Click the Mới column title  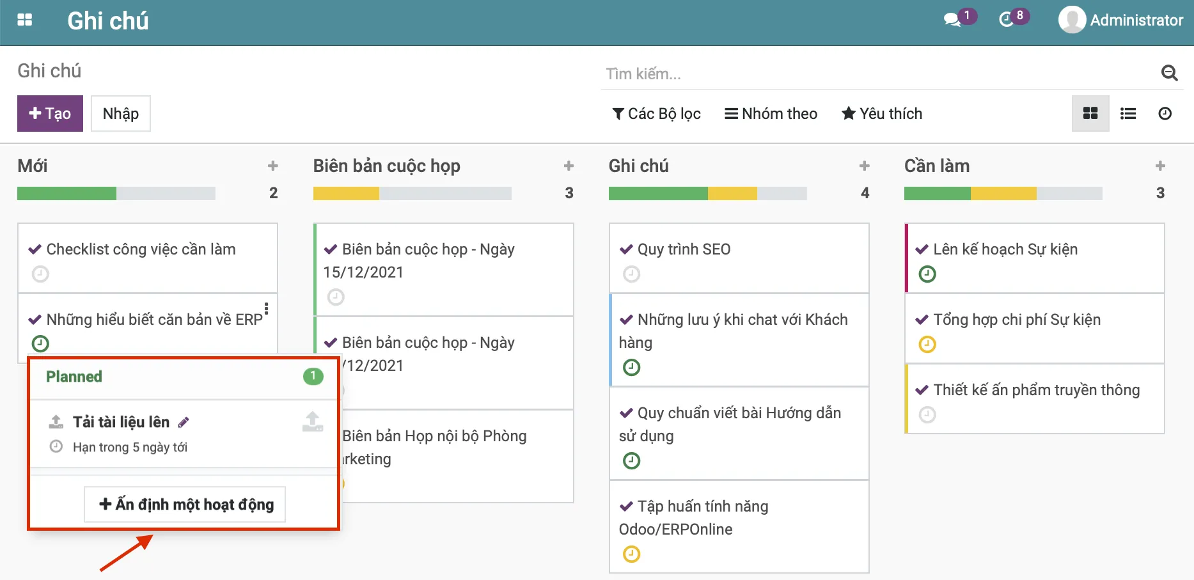(33, 166)
